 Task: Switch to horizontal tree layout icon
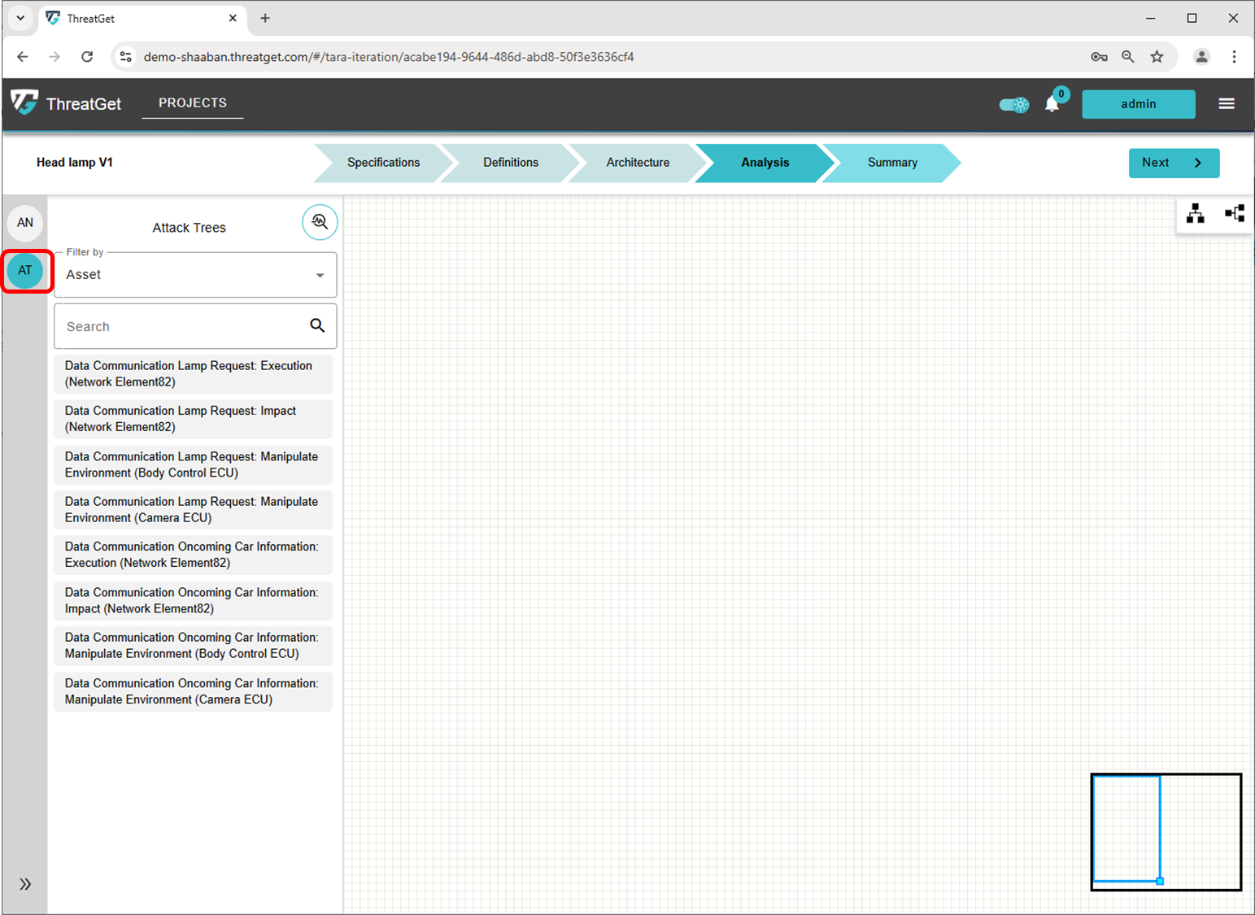[x=1235, y=214]
